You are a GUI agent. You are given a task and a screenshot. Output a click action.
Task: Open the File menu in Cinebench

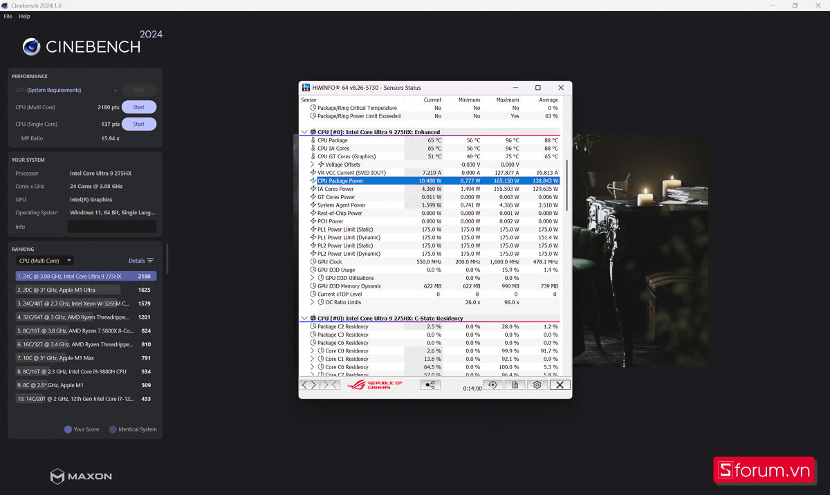point(8,16)
